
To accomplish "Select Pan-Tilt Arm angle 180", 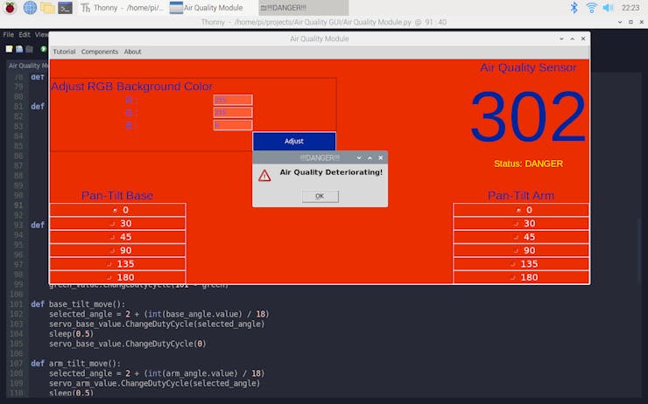I will (521, 277).
